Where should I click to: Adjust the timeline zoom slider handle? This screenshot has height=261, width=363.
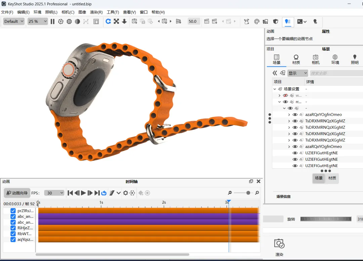pos(248,193)
